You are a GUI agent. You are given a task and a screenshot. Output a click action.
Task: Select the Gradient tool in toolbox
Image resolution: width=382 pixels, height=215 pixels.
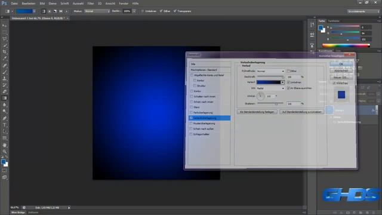[4, 98]
